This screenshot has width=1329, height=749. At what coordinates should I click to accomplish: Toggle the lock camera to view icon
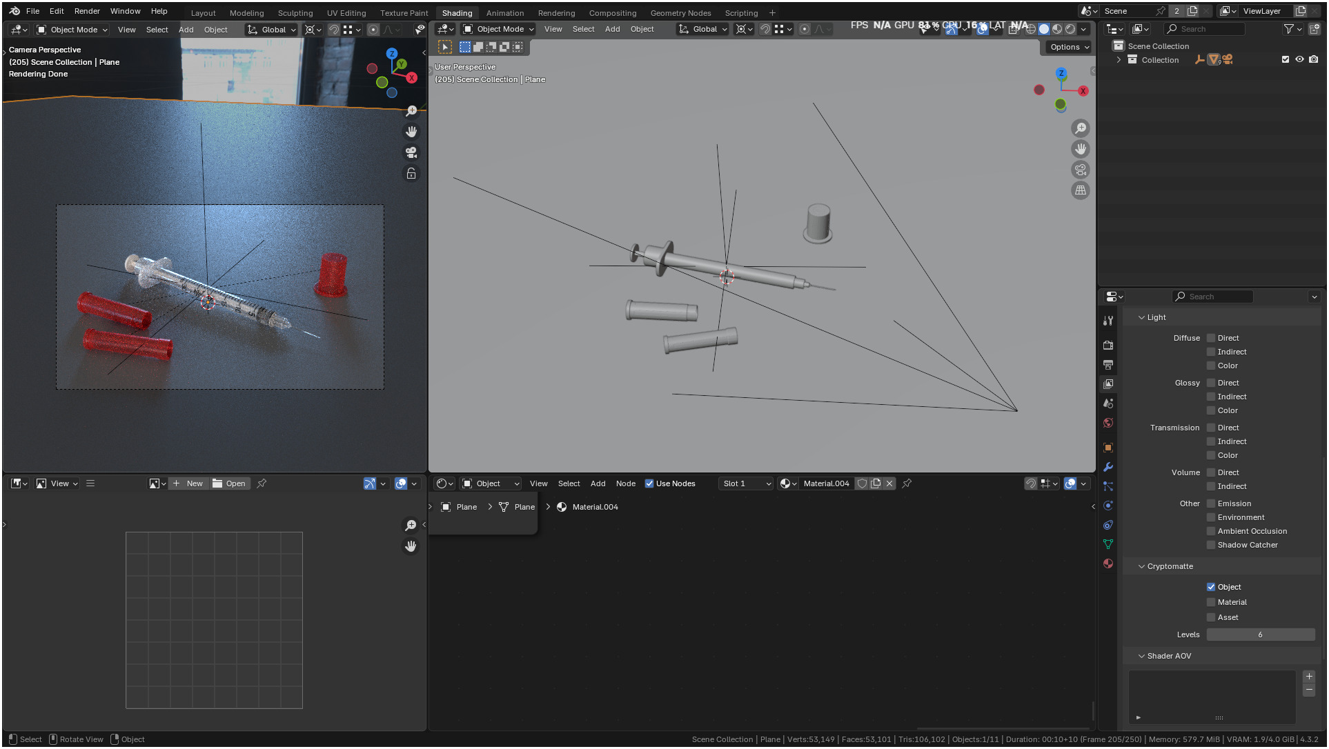point(411,173)
